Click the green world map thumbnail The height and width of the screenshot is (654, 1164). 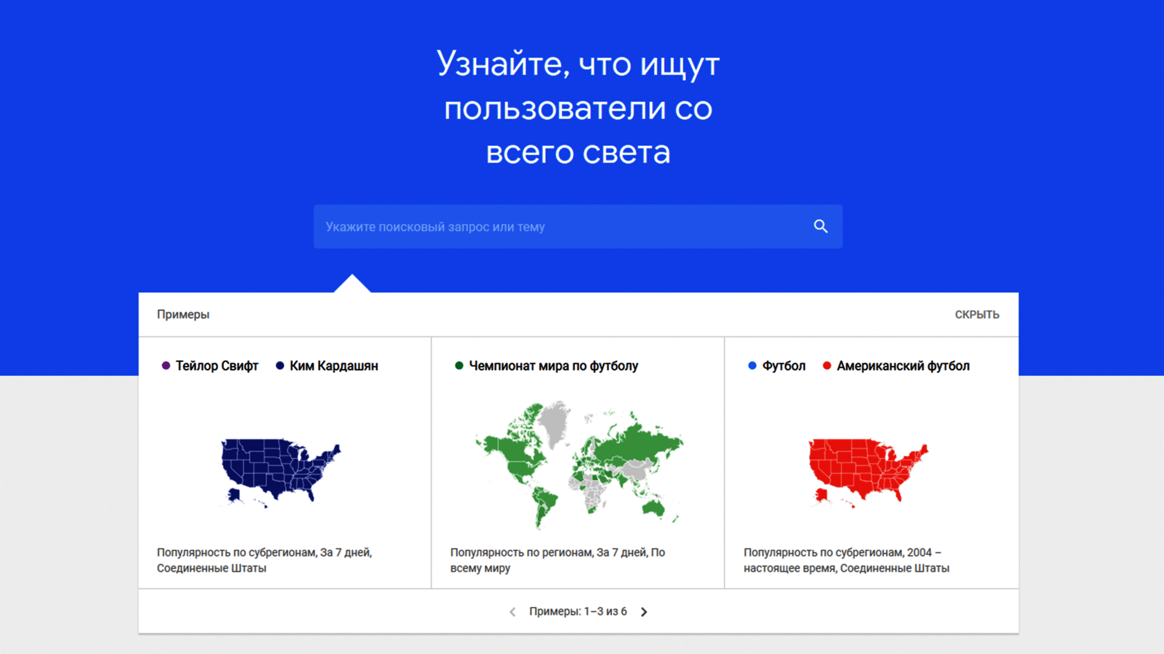coord(579,465)
